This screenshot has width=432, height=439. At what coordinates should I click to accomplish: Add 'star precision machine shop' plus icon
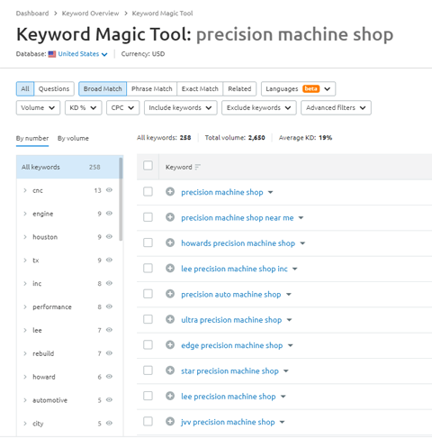pyautogui.click(x=170, y=370)
